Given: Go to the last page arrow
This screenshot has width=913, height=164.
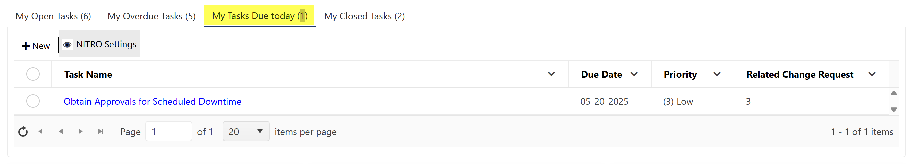Looking at the screenshot, I should click(x=101, y=132).
